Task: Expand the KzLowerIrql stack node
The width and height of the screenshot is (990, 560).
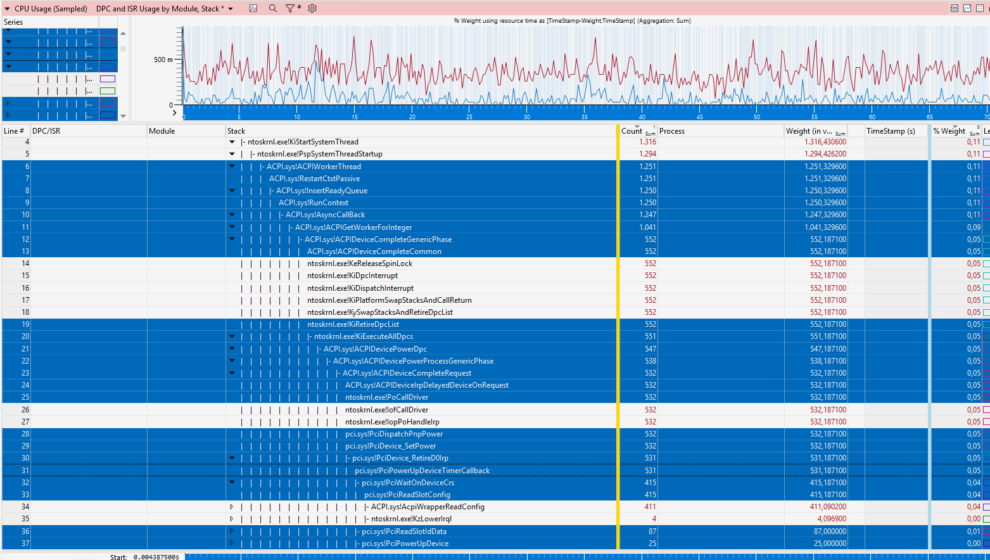Action: (232, 519)
